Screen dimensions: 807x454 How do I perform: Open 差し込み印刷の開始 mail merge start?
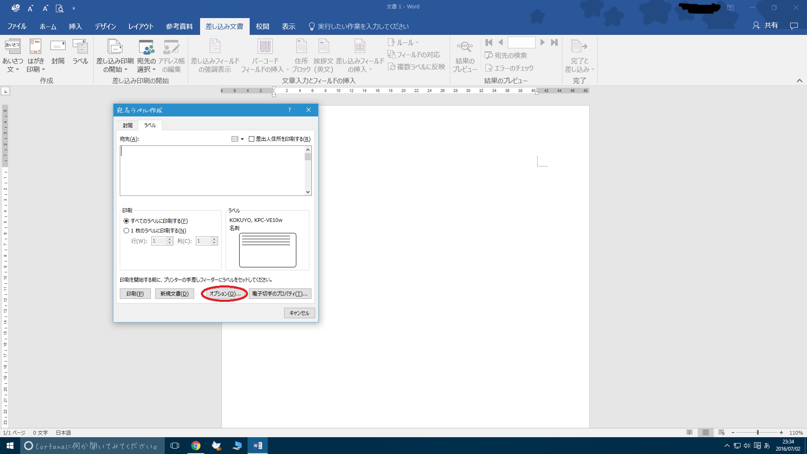click(115, 56)
